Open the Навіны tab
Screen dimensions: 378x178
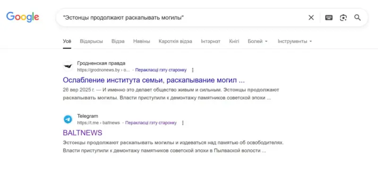coord(141,41)
